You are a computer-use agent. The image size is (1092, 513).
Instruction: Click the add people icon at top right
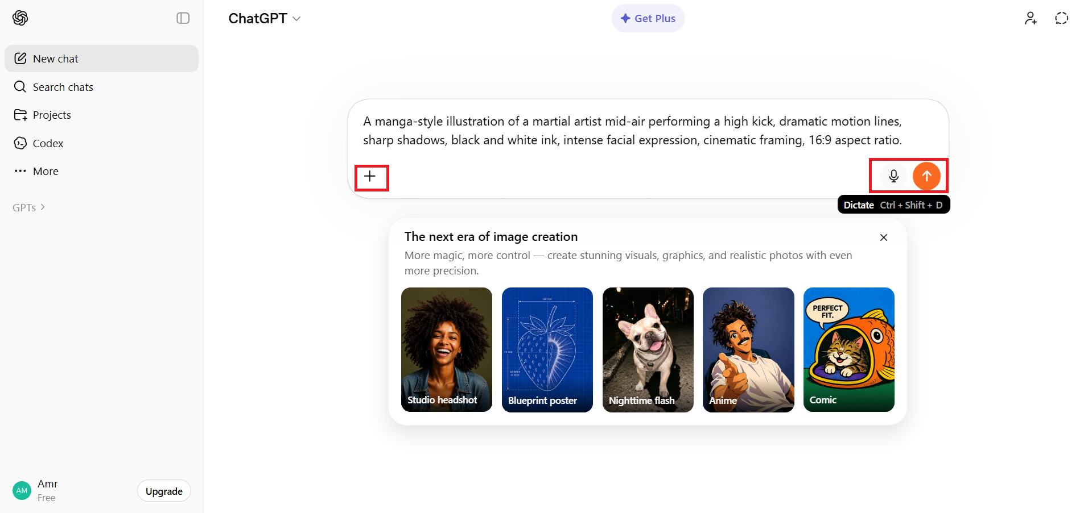[x=1031, y=18]
